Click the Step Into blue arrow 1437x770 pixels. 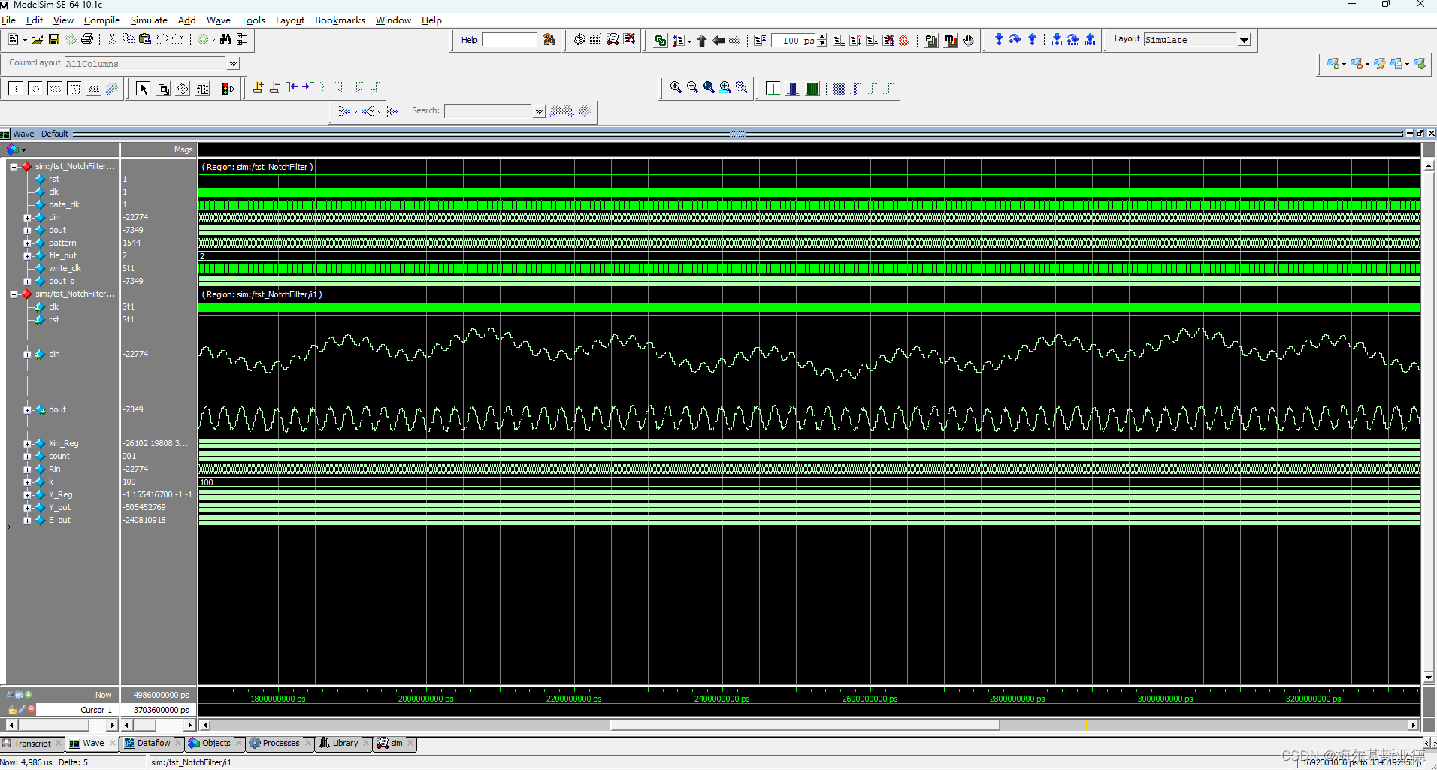pyautogui.click(x=999, y=40)
